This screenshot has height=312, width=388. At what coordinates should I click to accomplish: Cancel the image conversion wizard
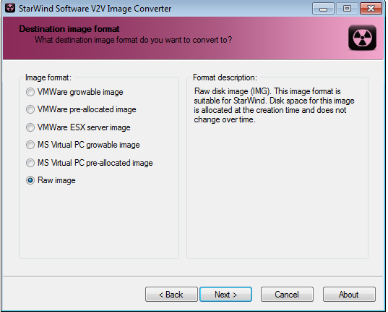pyautogui.click(x=287, y=295)
